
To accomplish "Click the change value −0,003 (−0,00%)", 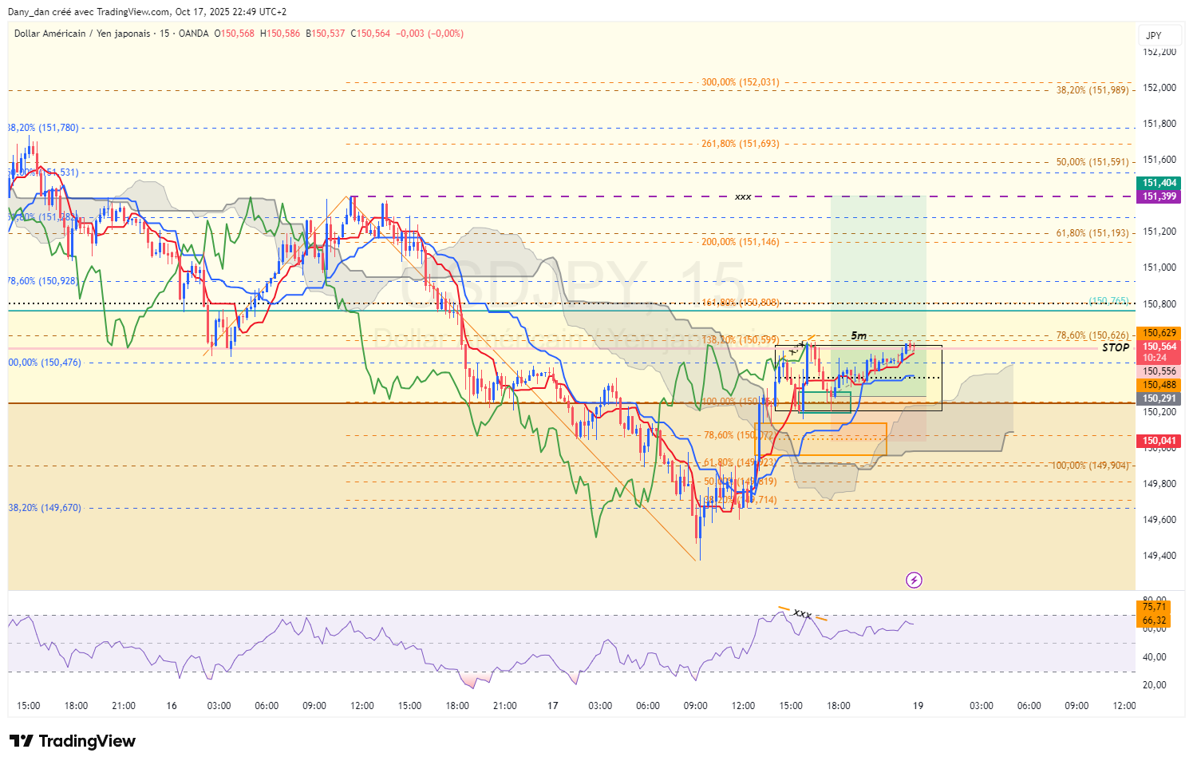I will point(430,34).
